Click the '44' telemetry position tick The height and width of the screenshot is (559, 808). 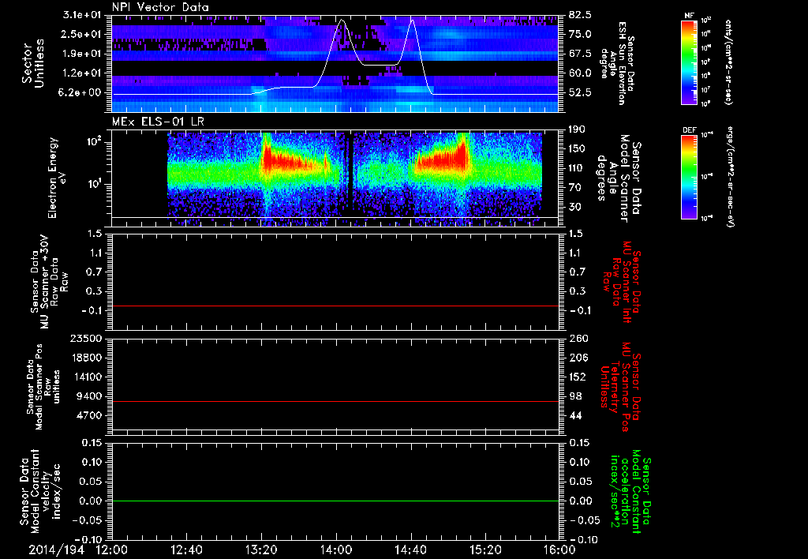[575, 415]
